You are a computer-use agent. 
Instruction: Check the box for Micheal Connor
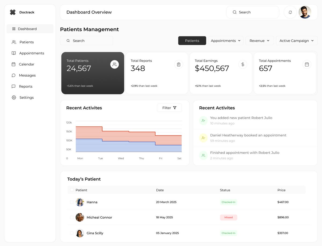pos(72,218)
